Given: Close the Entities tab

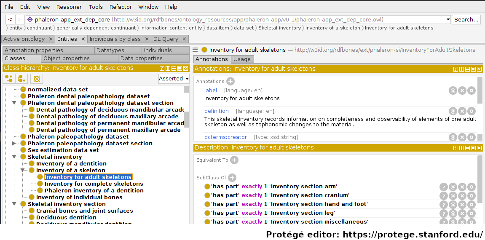Looking at the screenshot, I should pos(83,39).
